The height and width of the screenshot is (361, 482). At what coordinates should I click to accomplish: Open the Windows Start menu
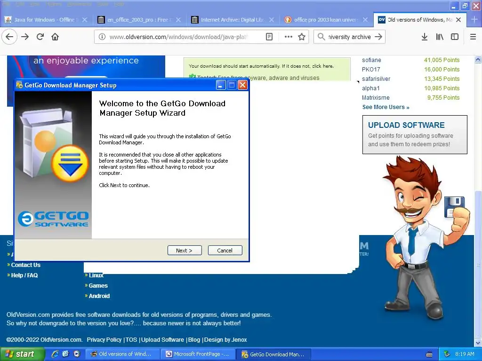[22, 354]
